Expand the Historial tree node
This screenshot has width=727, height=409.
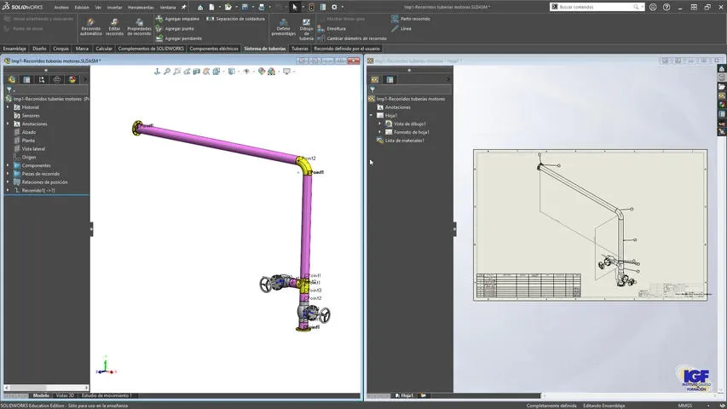(x=8, y=107)
